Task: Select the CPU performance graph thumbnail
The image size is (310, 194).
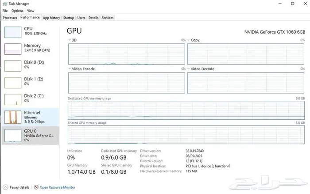Action: click(12, 31)
